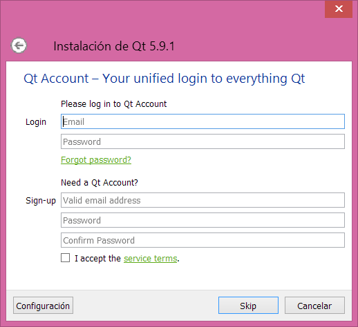Viewport: 358px width, 327px height.
Task: Focus the sign-up Password field
Action: (202, 220)
